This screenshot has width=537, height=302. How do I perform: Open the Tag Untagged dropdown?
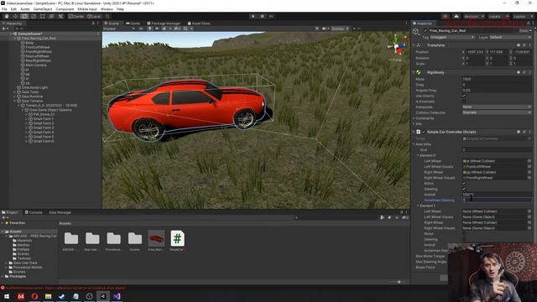[451, 37]
